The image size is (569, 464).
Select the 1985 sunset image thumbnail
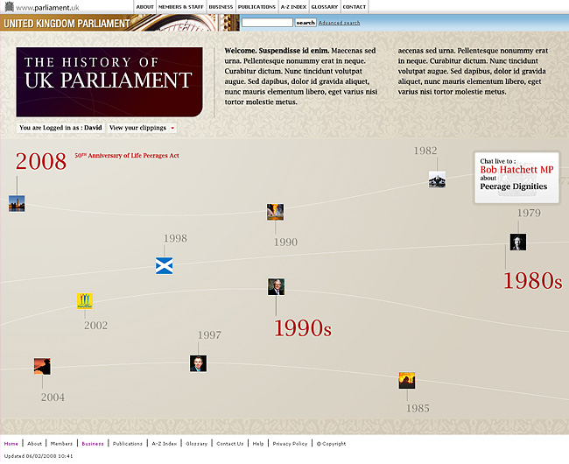[x=407, y=381]
